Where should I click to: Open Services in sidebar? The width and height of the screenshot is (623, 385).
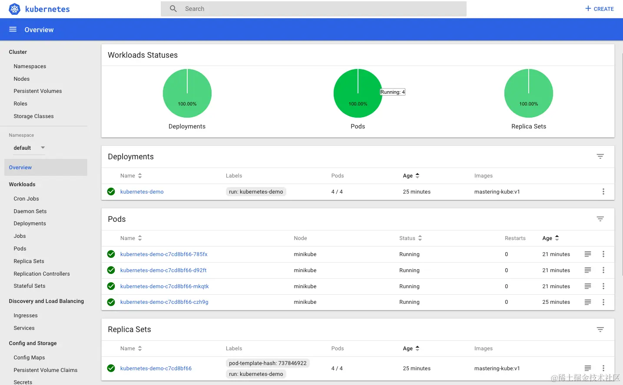point(24,328)
